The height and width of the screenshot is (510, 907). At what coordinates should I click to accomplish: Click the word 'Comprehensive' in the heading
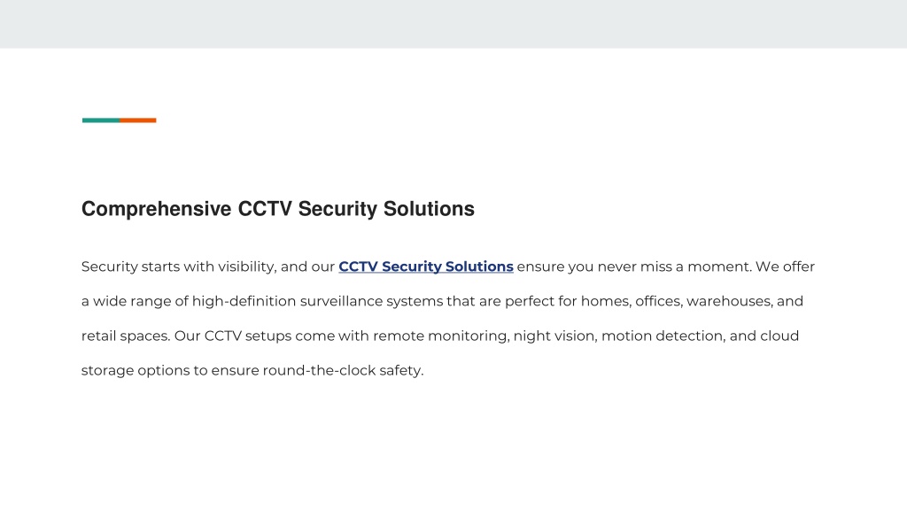(x=156, y=209)
